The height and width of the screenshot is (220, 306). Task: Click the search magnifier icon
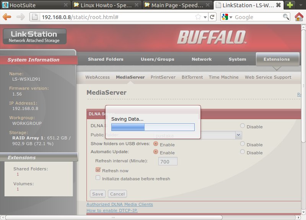pos(286,17)
